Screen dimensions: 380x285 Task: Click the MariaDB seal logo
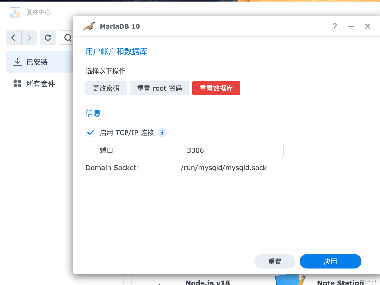(89, 26)
